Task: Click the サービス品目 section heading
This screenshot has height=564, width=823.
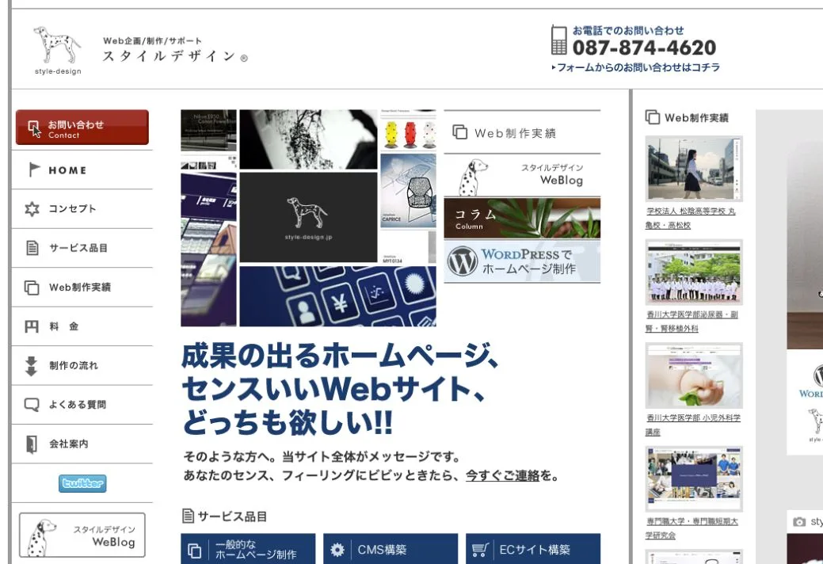Action: pos(232,516)
